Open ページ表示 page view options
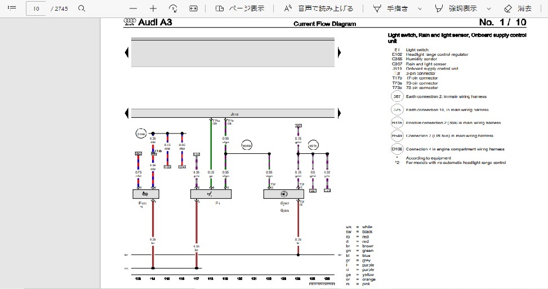The width and height of the screenshot is (548, 289). tap(240, 8)
